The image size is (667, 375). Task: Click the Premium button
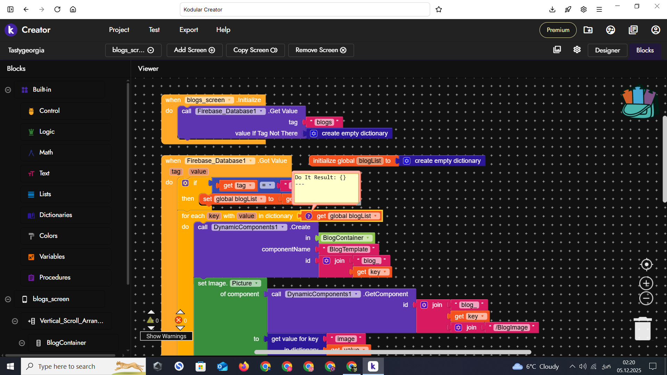click(558, 30)
